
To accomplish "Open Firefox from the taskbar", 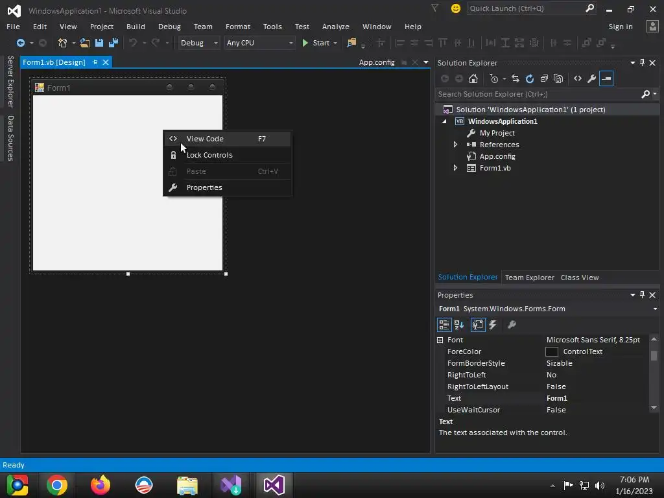I will pos(101,485).
